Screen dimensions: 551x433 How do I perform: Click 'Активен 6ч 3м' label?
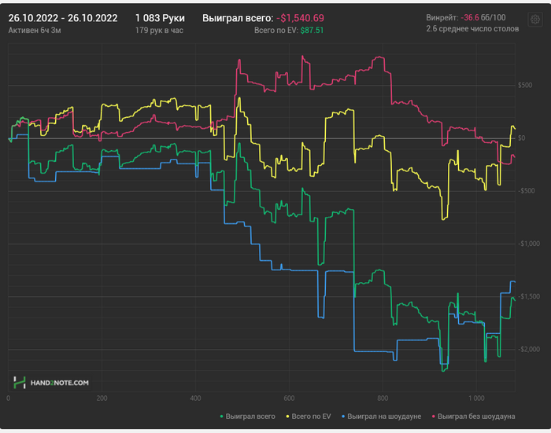[x=35, y=31]
